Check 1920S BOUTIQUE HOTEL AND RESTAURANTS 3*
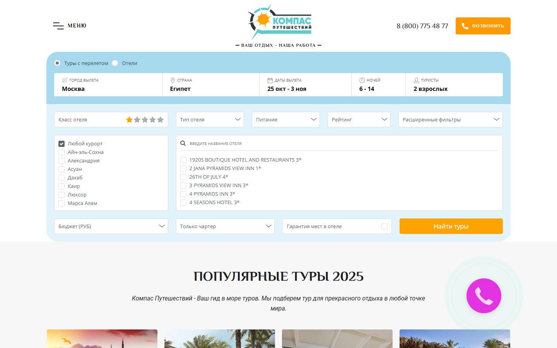 183,160
